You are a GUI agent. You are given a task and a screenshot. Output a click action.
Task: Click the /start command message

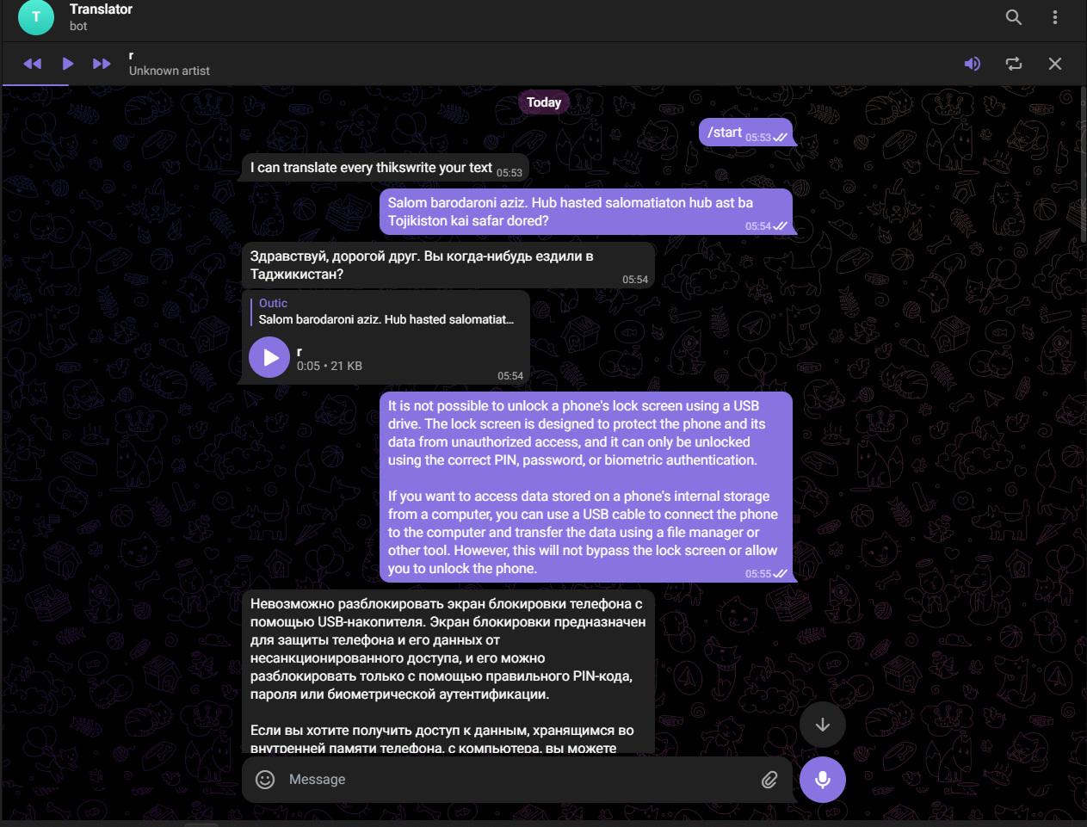coord(724,133)
